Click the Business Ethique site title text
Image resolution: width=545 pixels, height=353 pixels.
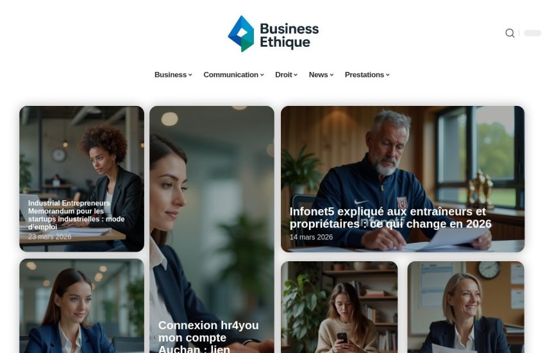click(289, 35)
